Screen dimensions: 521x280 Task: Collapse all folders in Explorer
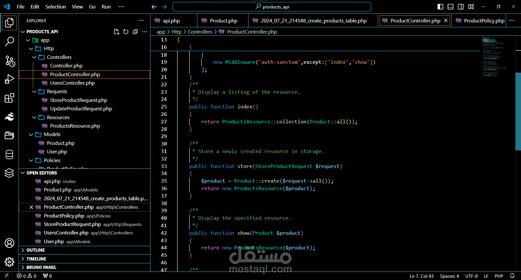pos(135,32)
